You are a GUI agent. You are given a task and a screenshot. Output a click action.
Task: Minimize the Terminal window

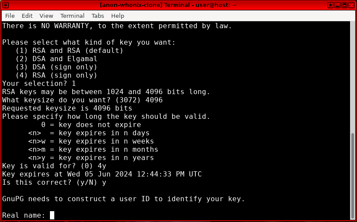point(337,5)
